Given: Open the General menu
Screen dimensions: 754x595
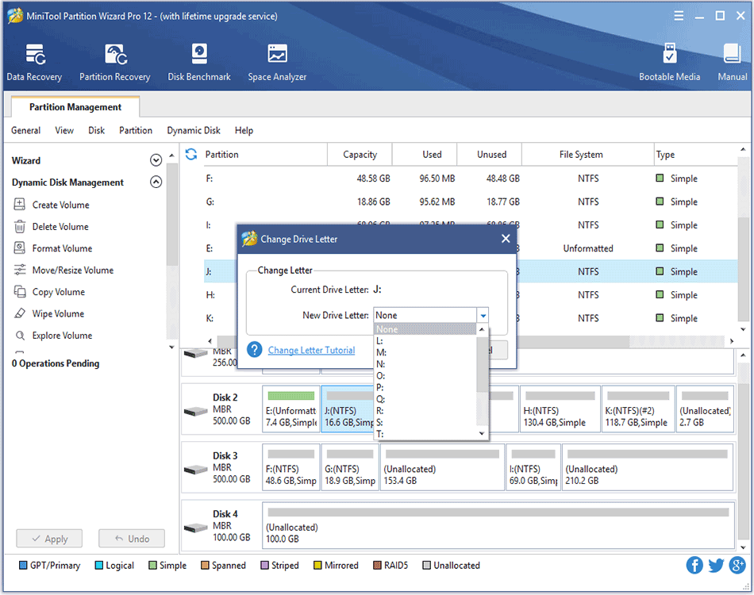Looking at the screenshot, I should (x=26, y=130).
